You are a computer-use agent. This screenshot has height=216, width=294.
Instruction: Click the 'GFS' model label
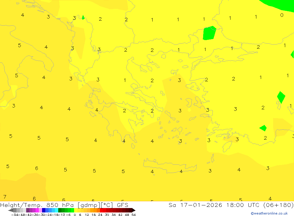[122, 205]
